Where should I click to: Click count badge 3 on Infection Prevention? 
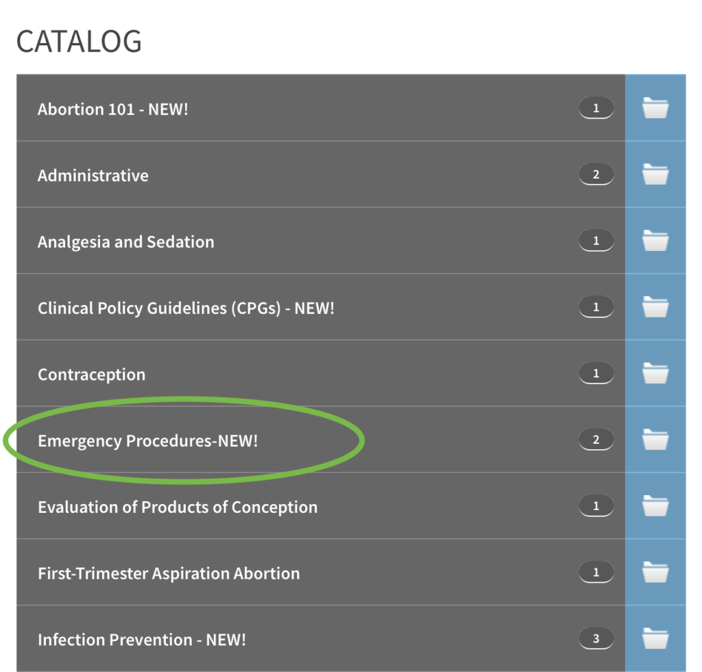(x=596, y=638)
